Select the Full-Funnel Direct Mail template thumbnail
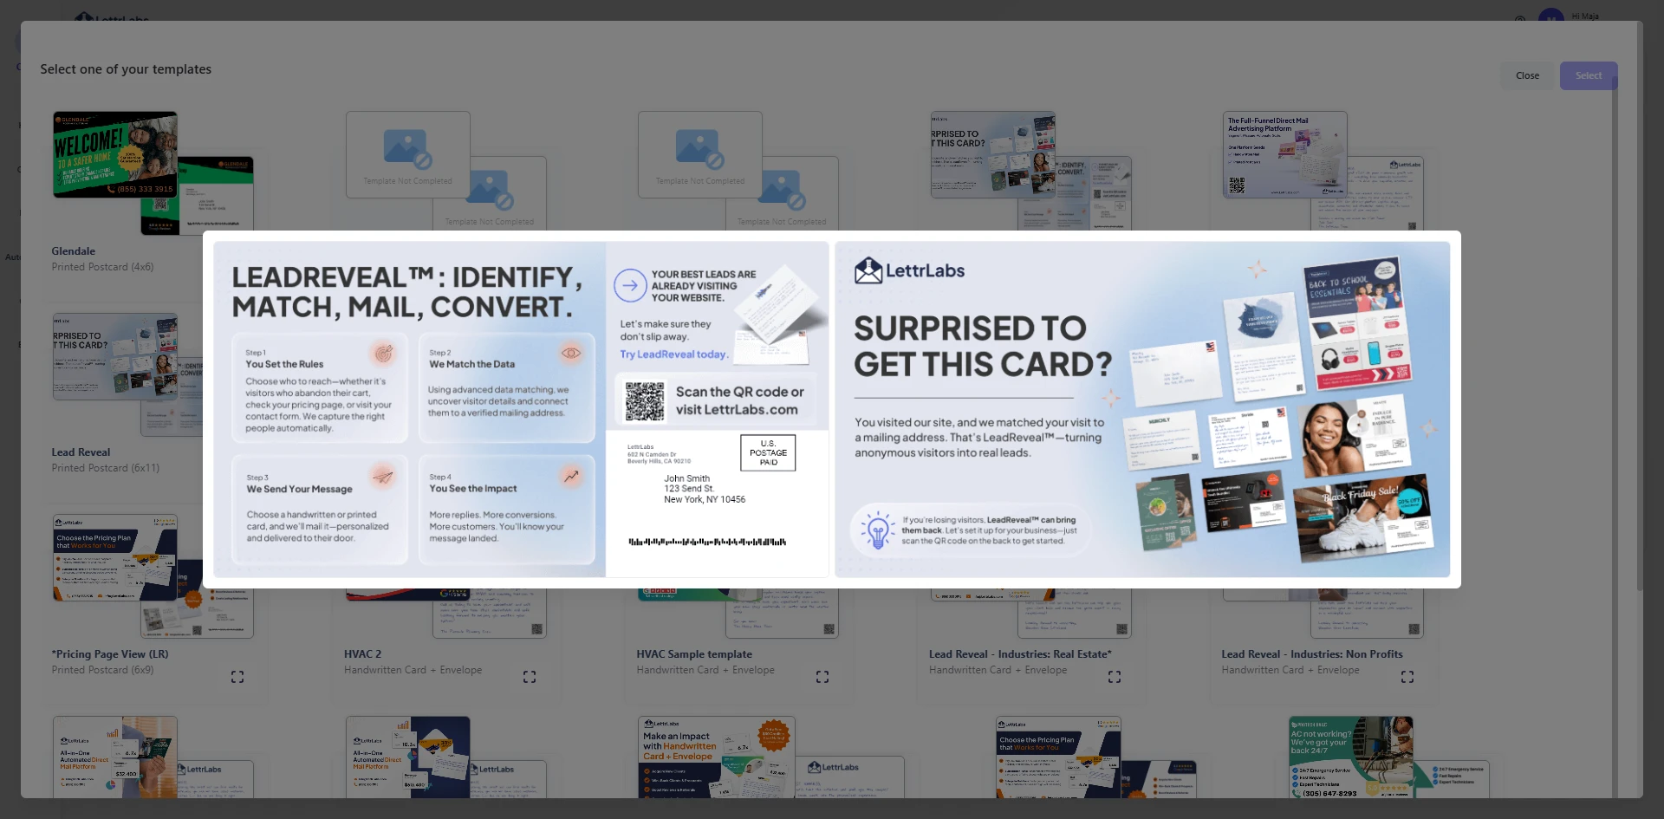Viewport: 1664px width, 819px height. tap(1285, 154)
